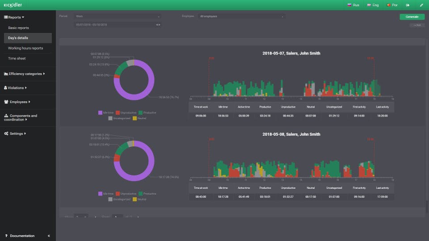Viewport: 429px width, 241px height.
Task: Open Basic reports in the sidebar
Action: point(18,28)
